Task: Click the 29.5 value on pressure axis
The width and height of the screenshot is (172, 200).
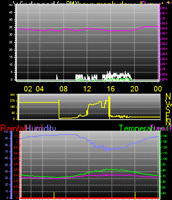Action: 164,44
